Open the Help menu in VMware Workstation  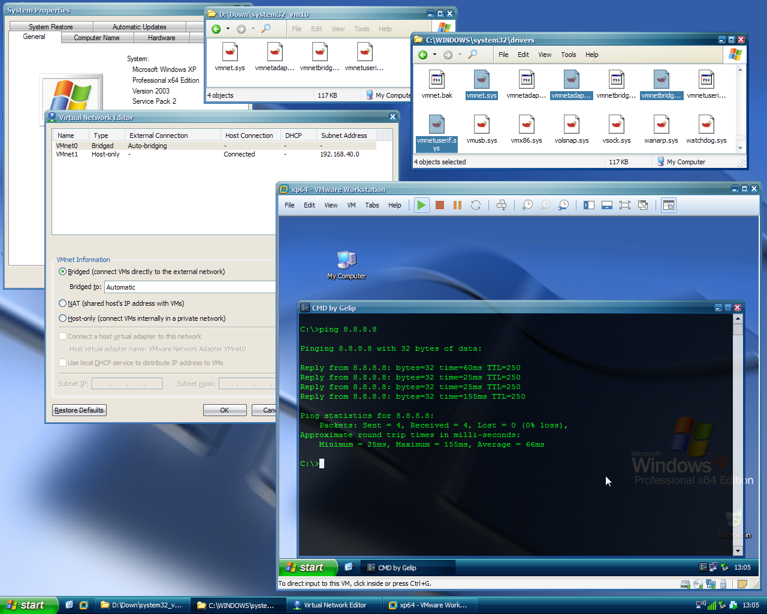394,205
